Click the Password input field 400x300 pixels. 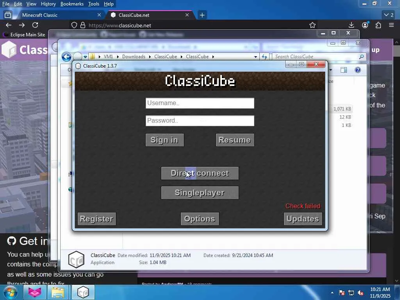[x=200, y=121]
